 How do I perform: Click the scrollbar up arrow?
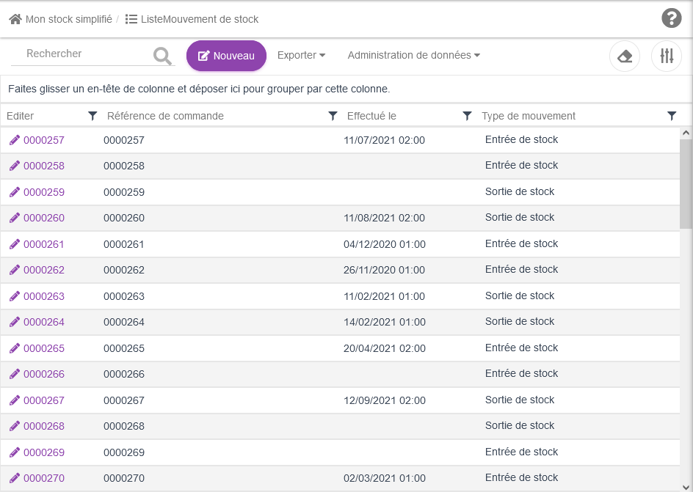[686, 133]
